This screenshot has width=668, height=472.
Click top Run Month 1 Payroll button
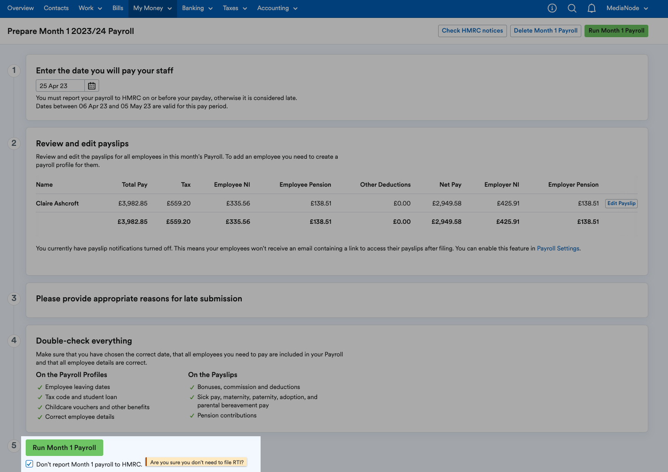pyautogui.click(x=616, y=31)
